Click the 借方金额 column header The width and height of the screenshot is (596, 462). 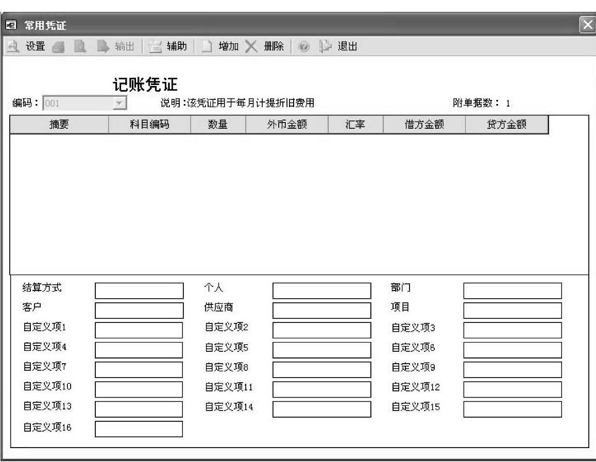[x=424, y=124]
